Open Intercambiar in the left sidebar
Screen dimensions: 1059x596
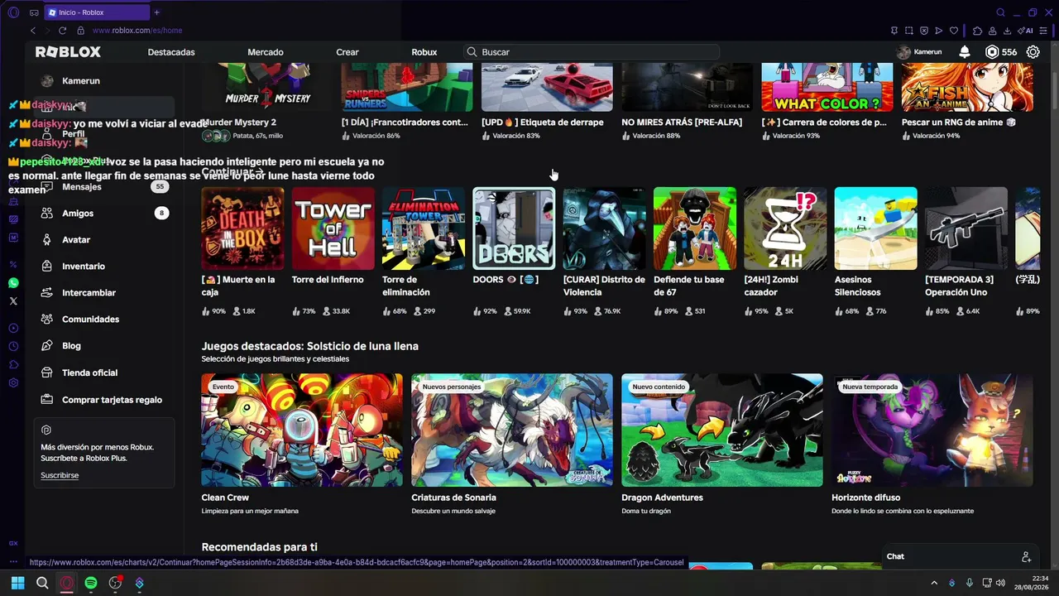(105, 292)
